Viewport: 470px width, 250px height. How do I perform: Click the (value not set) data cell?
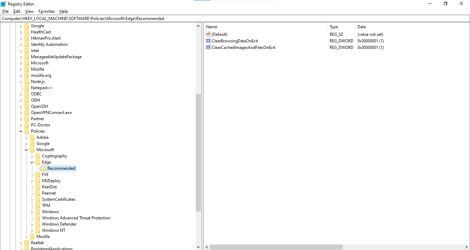coord(370,34)
